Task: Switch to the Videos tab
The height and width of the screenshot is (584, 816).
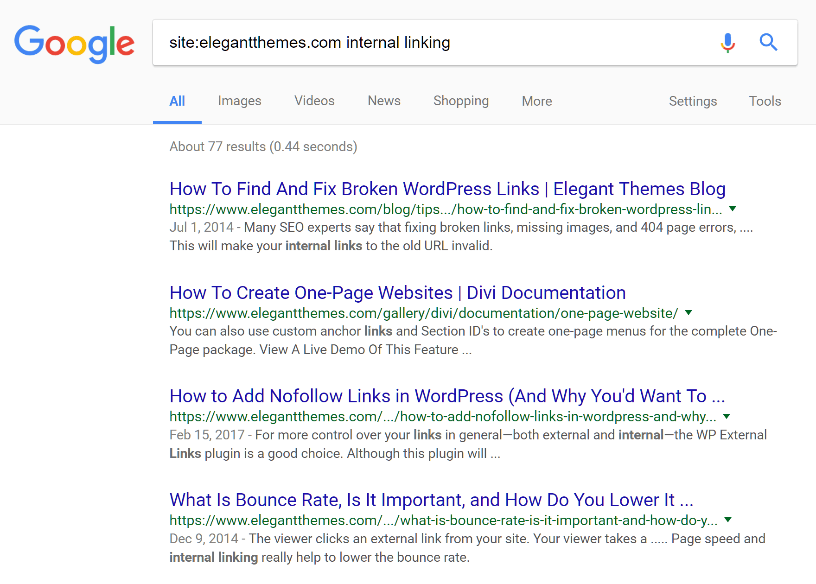Action: (x=314, y=101)
